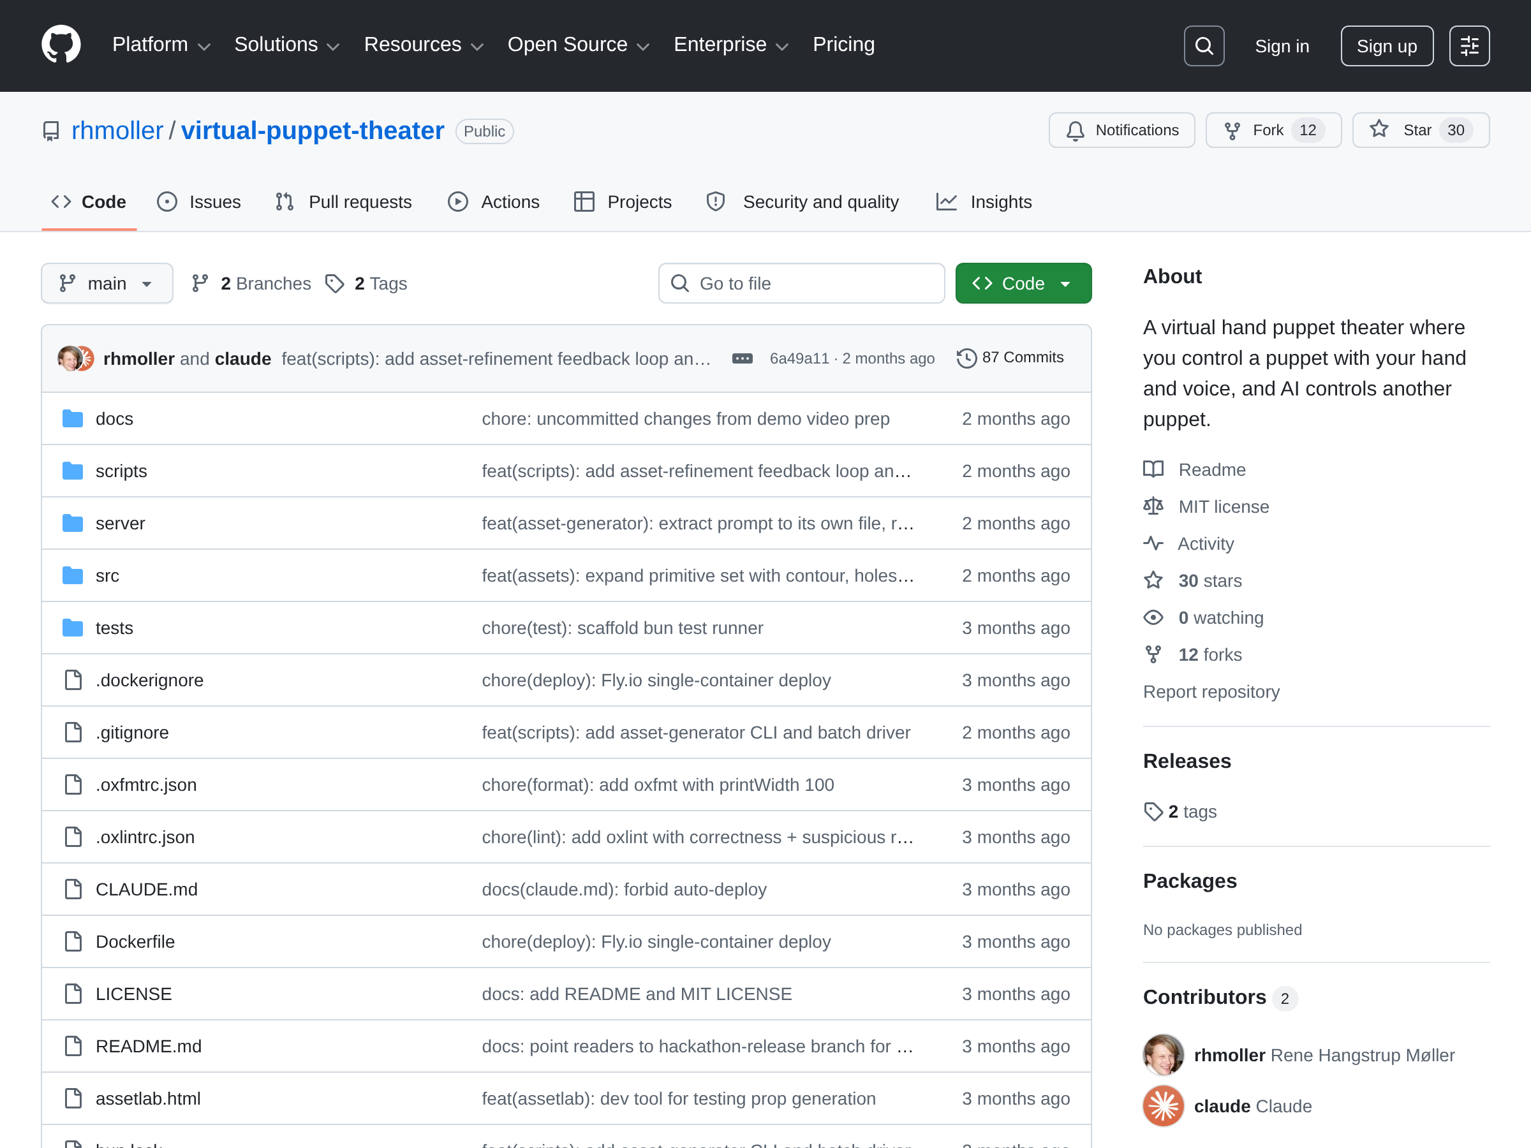
Task: Expand the green Code dropdown button
Action: click(1023, 283)
